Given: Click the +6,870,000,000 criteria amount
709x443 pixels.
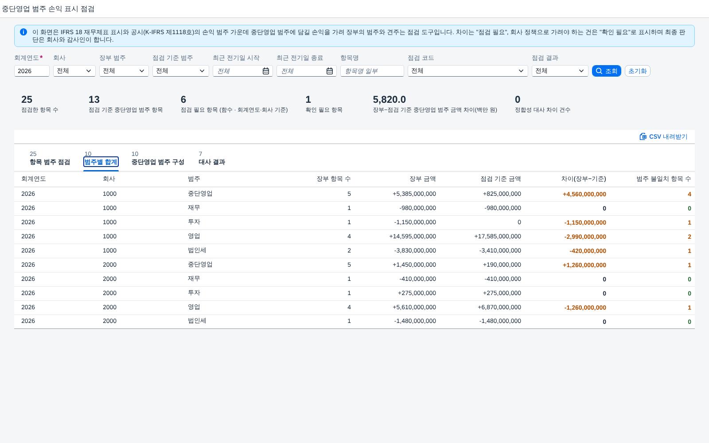Looking at the screenshot, I should (x=499, y=307).
